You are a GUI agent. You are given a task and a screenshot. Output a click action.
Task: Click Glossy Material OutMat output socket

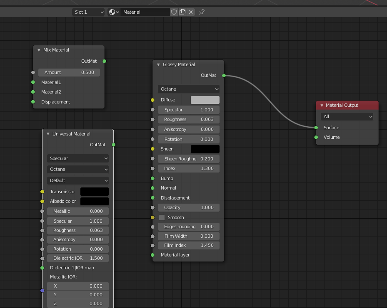(x=224, y=76)
